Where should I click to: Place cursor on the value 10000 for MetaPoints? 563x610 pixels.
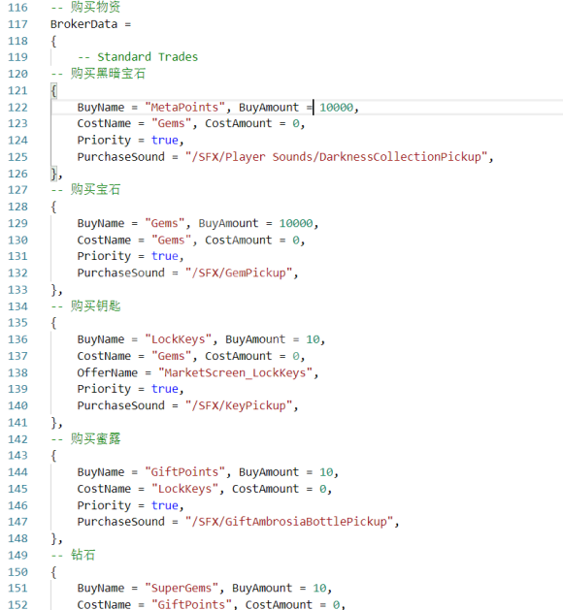pyautogui.click(x=337, y=108)
